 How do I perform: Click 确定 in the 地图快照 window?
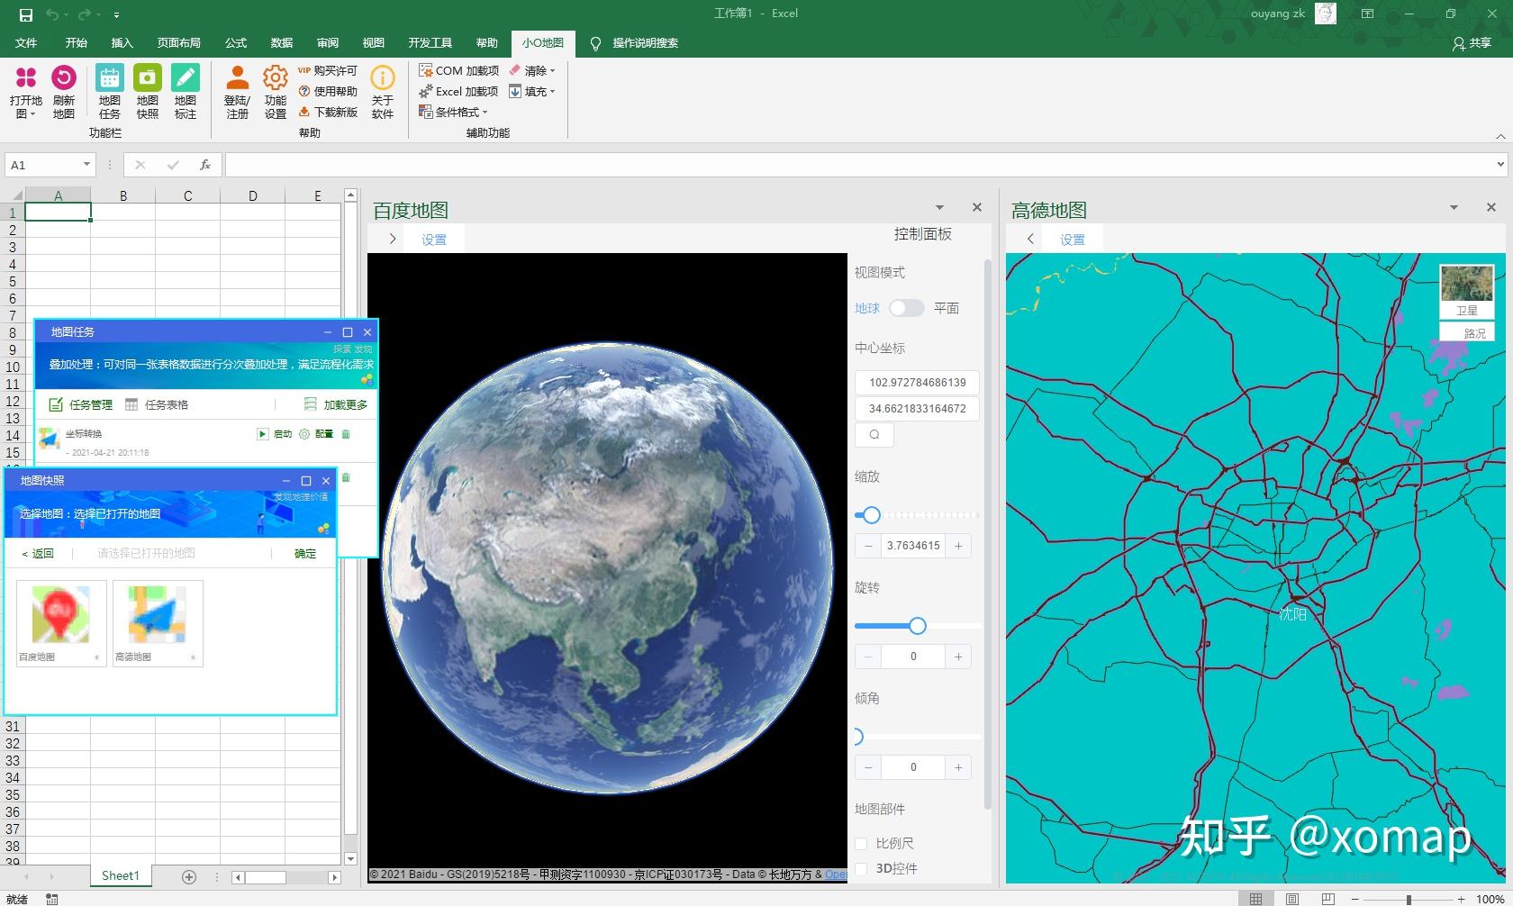point(305,554)
